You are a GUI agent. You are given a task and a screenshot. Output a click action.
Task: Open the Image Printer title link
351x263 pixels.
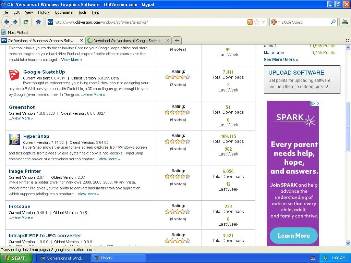pyautogui.click(x=25, y=171)
